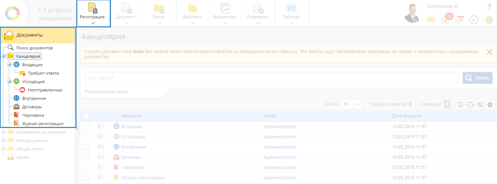
Task: Click the column width adjust icon
Action: (470, 105)
